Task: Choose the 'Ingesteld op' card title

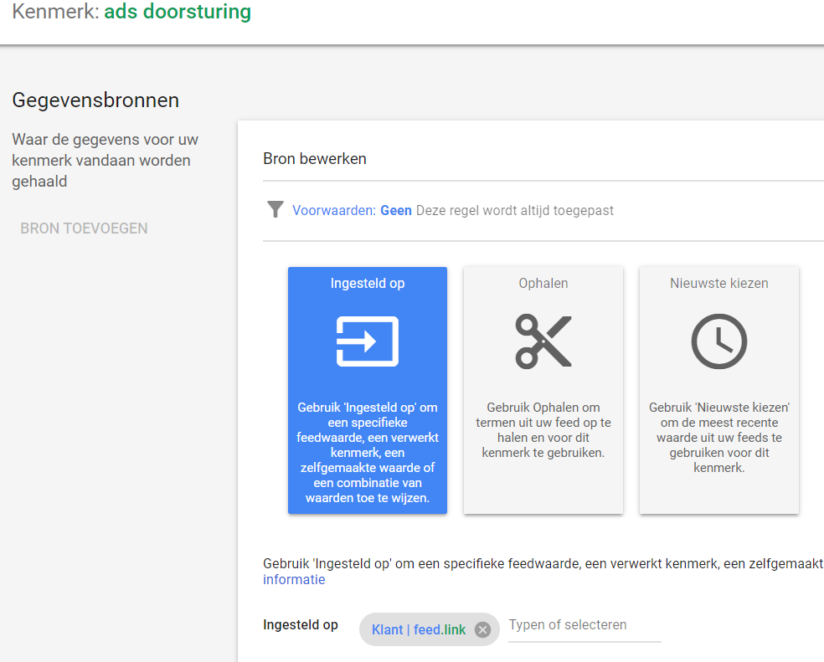Action: click(x=367, y=284)
